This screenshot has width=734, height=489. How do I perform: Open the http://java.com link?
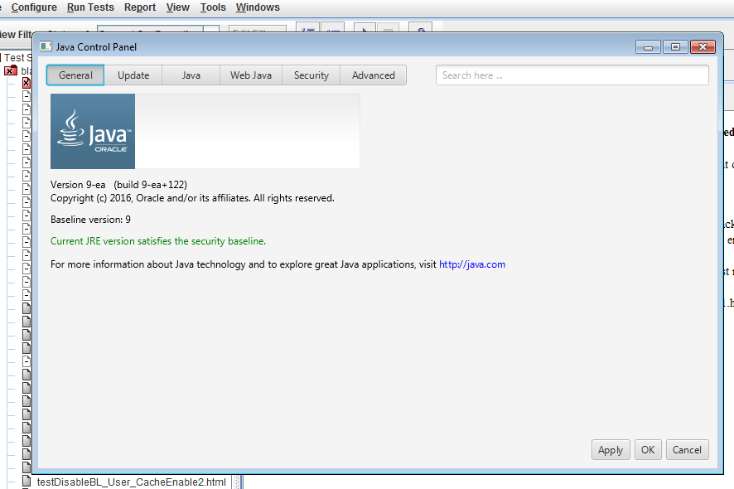(x=471, y=264)
